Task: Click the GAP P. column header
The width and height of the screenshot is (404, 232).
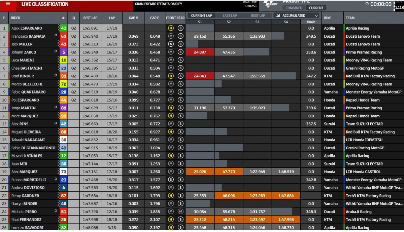Action: click(x=133, y=18)
